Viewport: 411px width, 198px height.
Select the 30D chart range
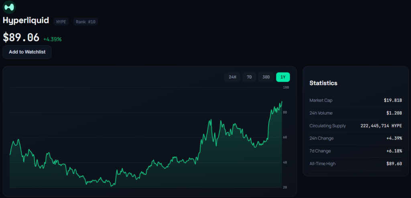point(266,77)
